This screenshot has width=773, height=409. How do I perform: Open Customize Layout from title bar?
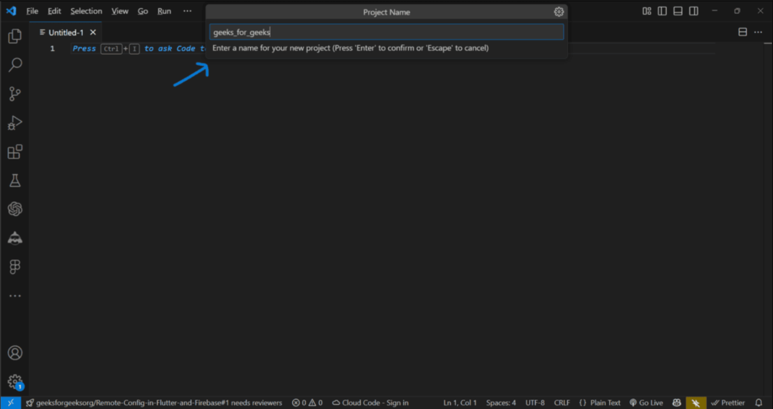pyautogui.click(x=646, y=11)
